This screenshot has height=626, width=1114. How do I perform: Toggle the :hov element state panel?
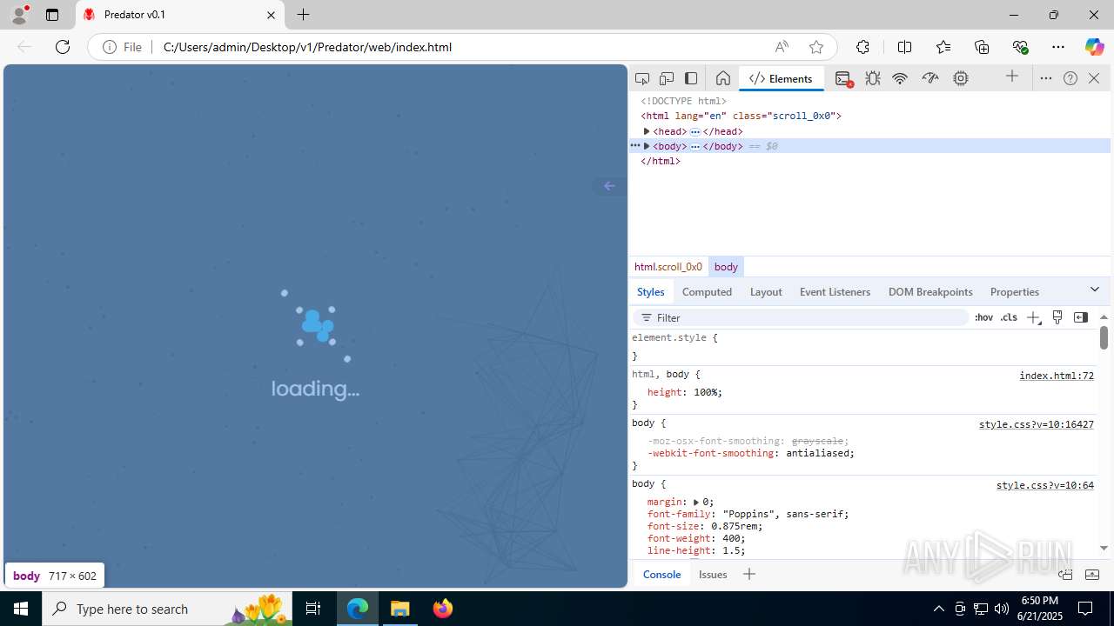pyautogui.click(x=983, y=317)
